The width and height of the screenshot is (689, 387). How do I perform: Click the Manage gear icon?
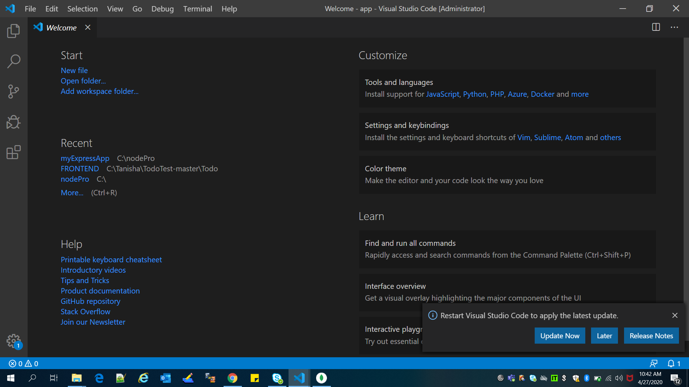click(x=13, y=340)
